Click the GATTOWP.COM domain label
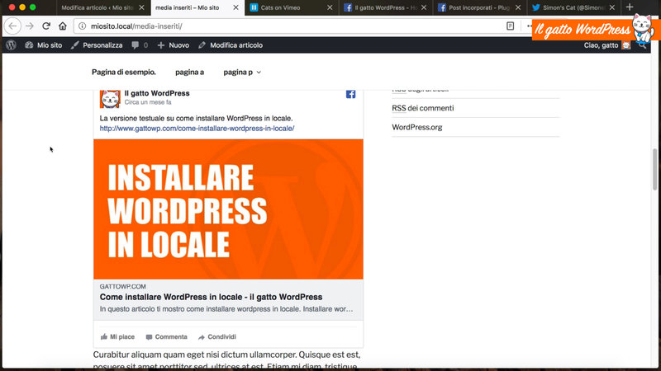 [x=122, y=286]
